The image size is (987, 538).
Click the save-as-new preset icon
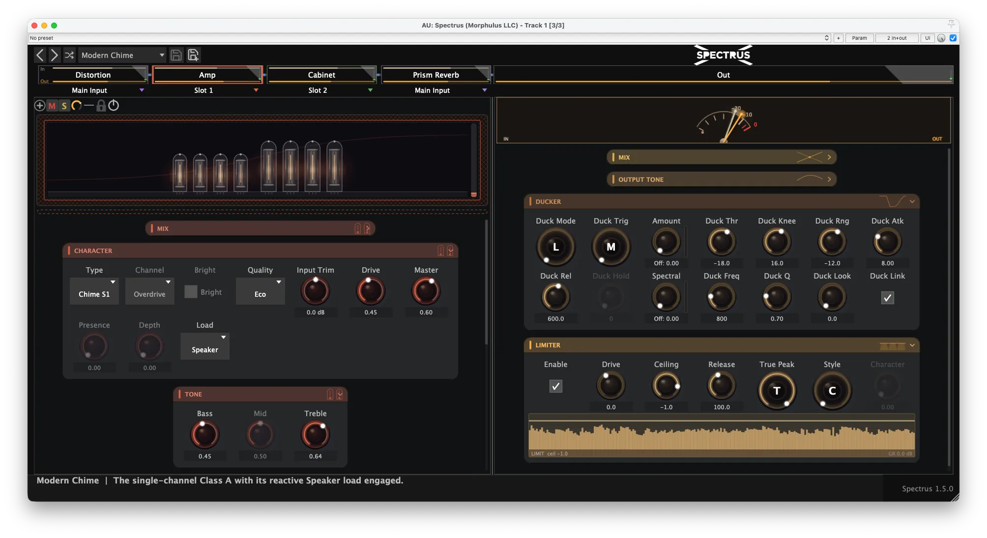193,55
